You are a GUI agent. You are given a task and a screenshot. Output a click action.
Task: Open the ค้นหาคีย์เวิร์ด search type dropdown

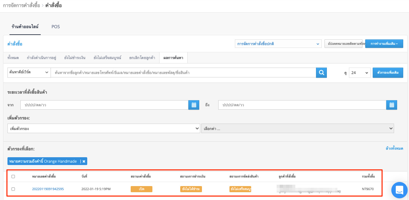29,72
